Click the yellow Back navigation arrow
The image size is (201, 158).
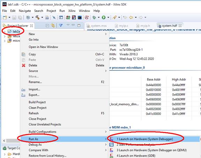tap(131, 17)
